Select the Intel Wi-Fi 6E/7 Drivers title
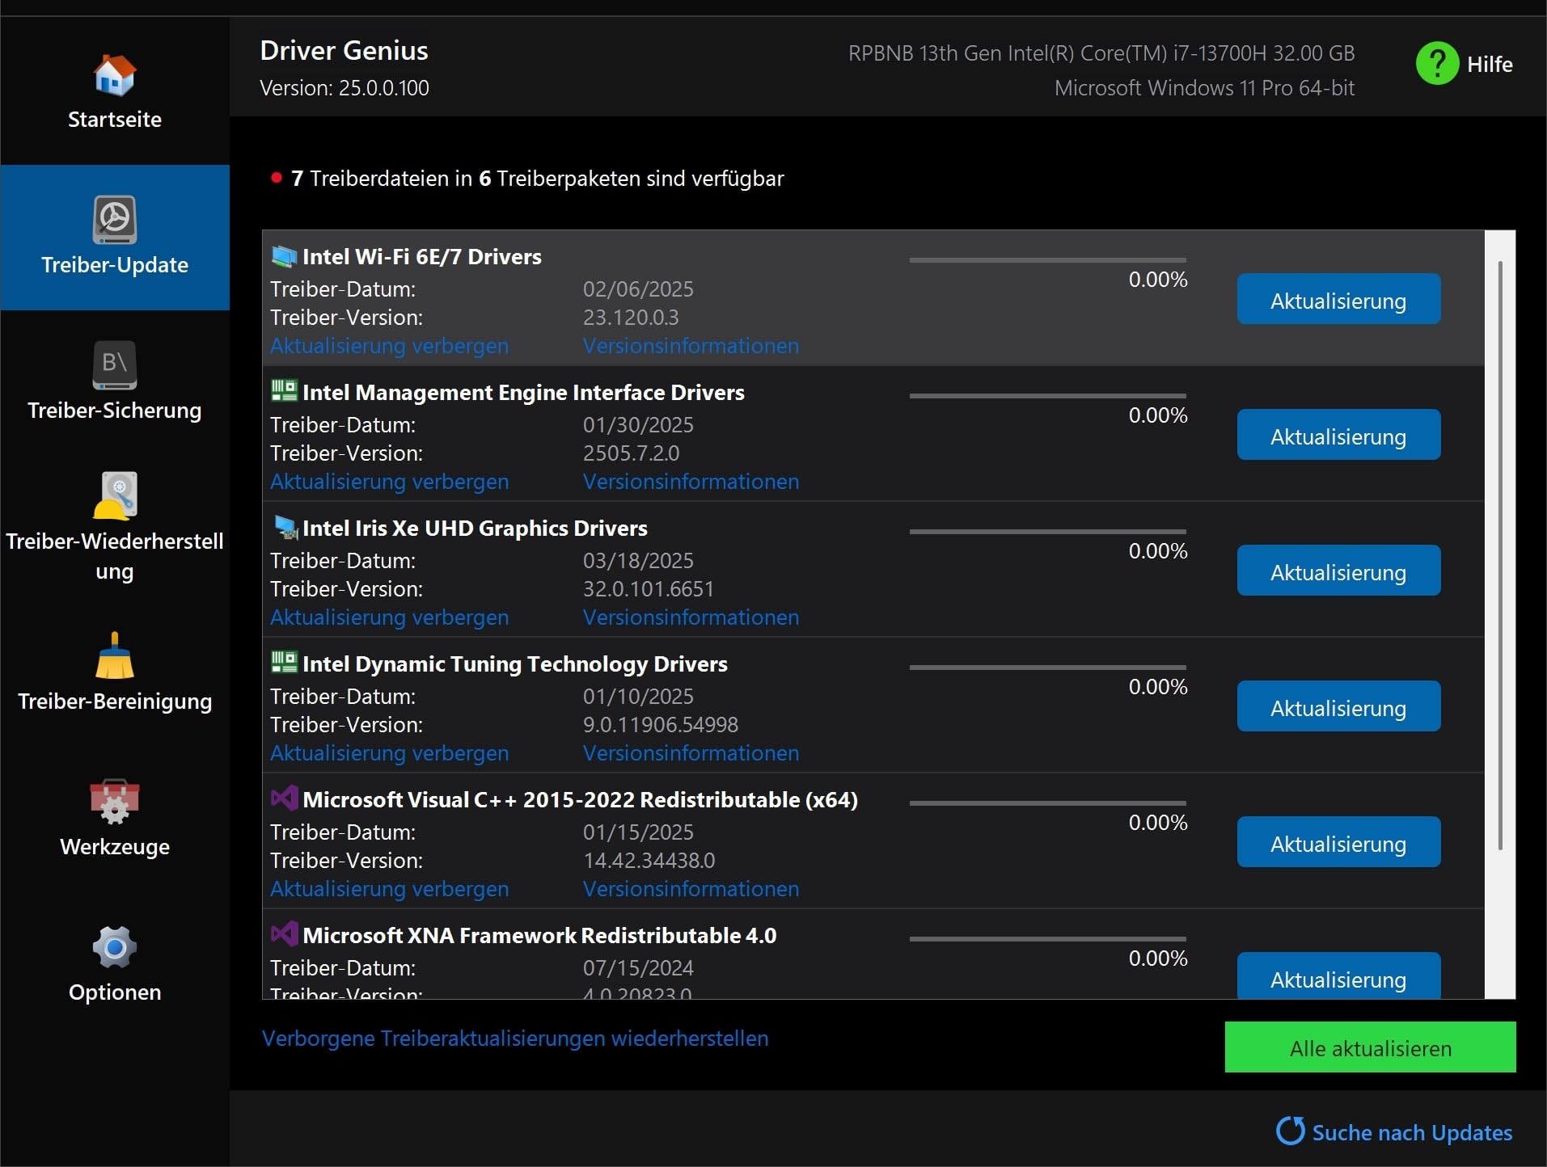Viewport: 1547px width, 1167px height. click(x=421, y=257)
